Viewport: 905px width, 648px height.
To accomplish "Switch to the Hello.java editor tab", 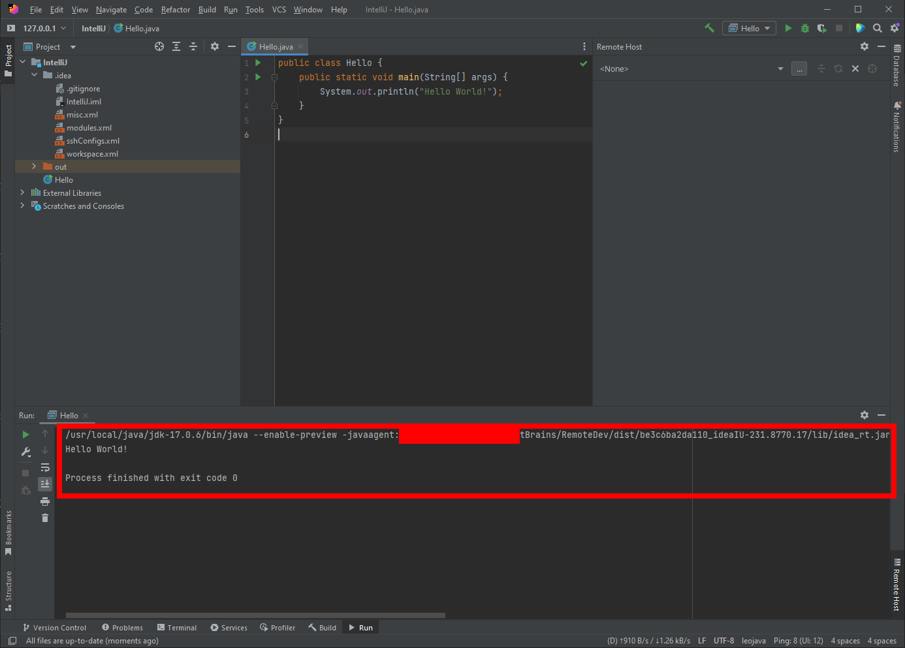I will tap(276, 46).
